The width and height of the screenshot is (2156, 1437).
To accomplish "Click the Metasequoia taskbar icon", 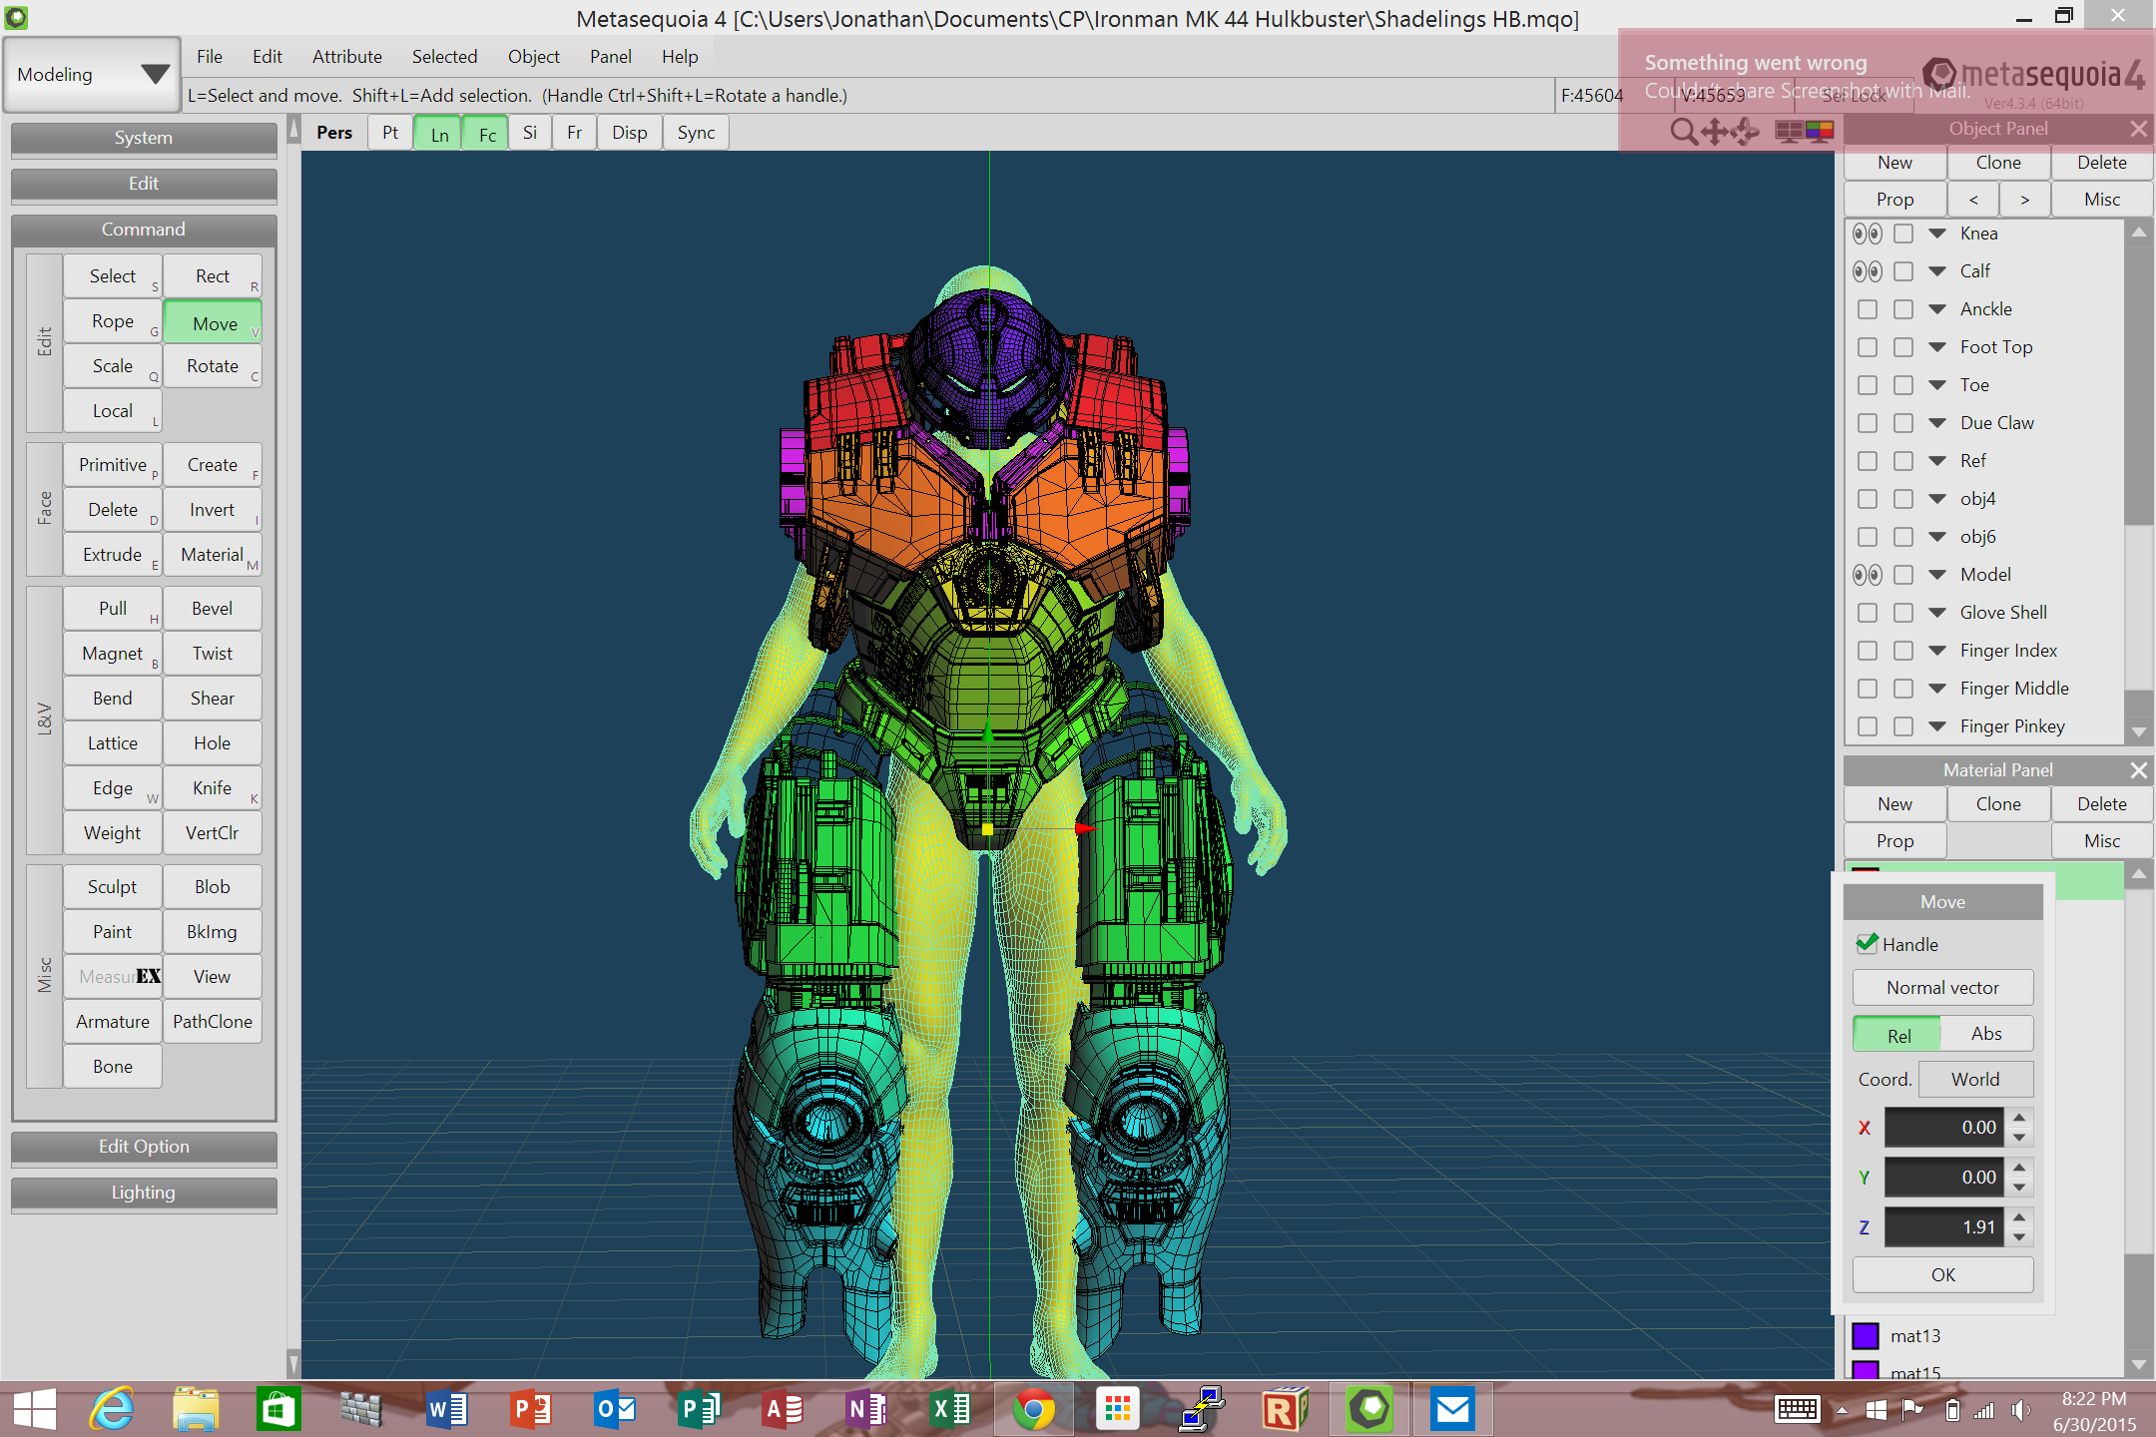I will coord(1369,1410).
